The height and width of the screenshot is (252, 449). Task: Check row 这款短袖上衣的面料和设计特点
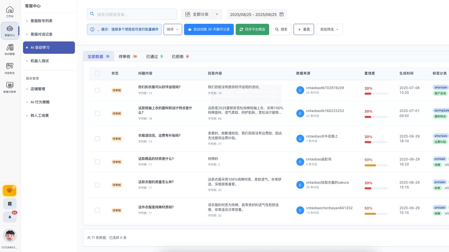pyautogui.click(x=97, y=113)
